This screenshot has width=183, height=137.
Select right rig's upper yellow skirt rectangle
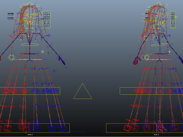tap(151, 91)
